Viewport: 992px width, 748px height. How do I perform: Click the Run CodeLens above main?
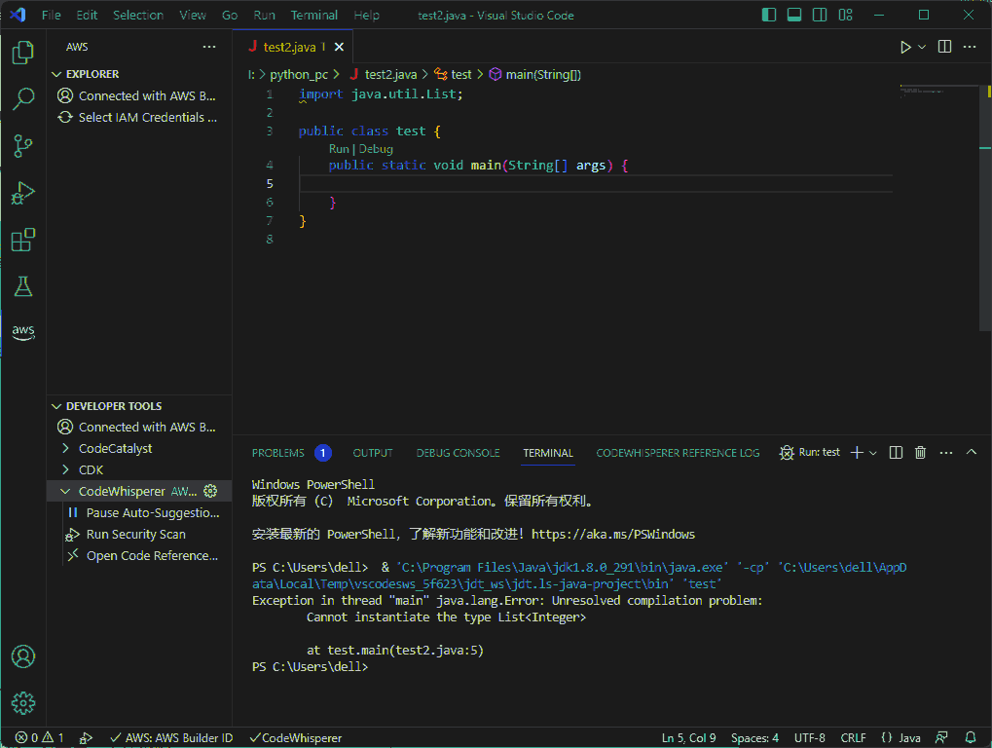coord(339,149)
